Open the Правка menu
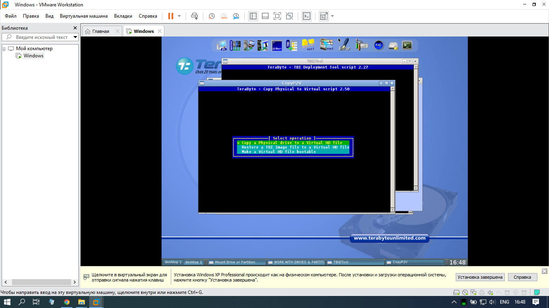 (31, 16)
